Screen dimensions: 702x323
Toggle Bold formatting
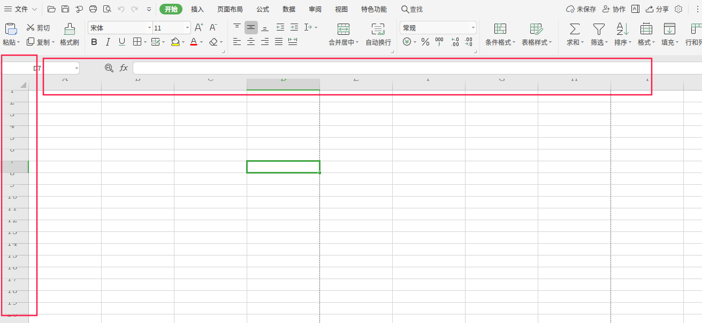coord(94,42)
